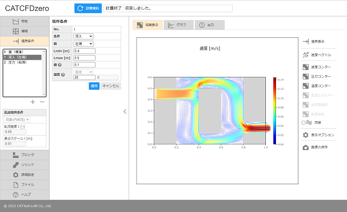Image resolution: width=347 pixels, height=212 pixels.
Task: Remove boundary condition with the minus icon
Action: pos(42,102)
